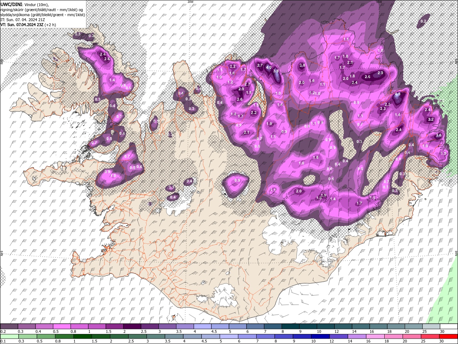This screenshot has height=344, width=458.
Task: Select the white 30 swatch in the snow legend
Action: (448, 326)
